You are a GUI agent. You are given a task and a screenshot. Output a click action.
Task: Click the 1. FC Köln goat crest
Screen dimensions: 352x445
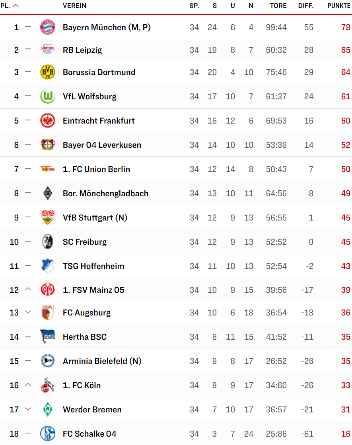coord(47,385)
